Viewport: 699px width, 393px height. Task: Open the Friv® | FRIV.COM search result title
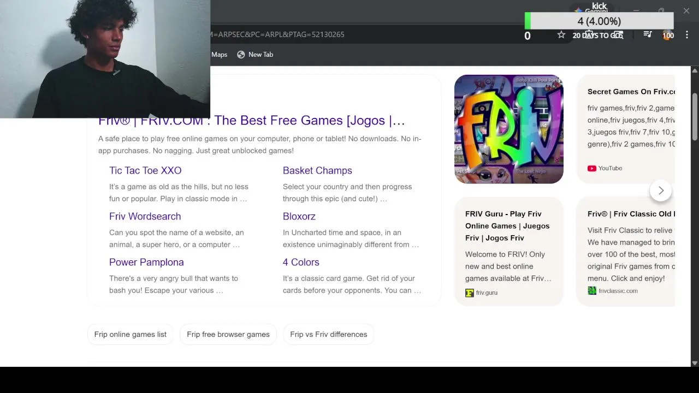(252, 120)
